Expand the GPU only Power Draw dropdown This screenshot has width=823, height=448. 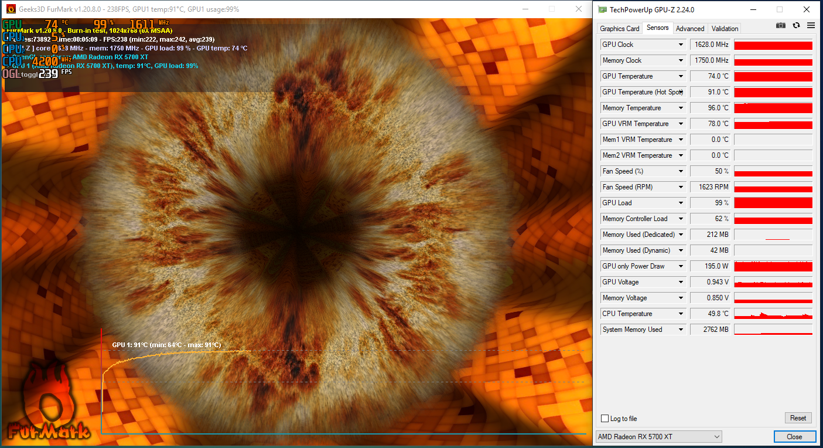tap(681, 266)
